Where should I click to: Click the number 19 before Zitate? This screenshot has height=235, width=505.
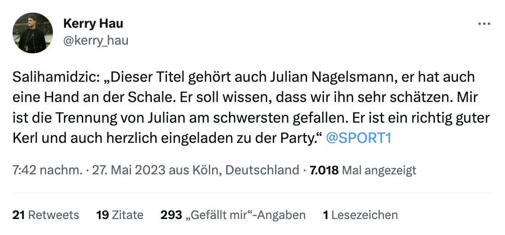102,215
